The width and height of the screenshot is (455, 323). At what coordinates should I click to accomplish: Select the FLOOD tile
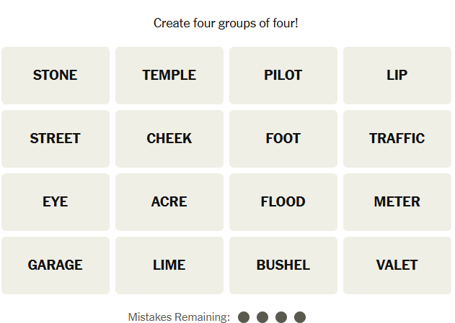(x=283, y=202)
